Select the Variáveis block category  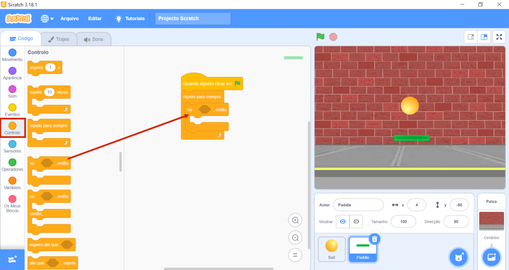pos(12,182)
